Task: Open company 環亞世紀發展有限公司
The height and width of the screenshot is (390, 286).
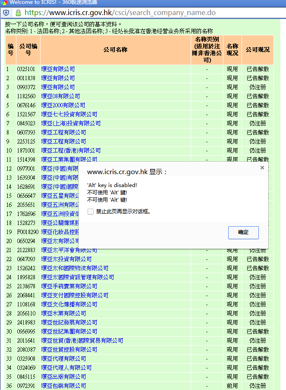Action: point(69,323)
